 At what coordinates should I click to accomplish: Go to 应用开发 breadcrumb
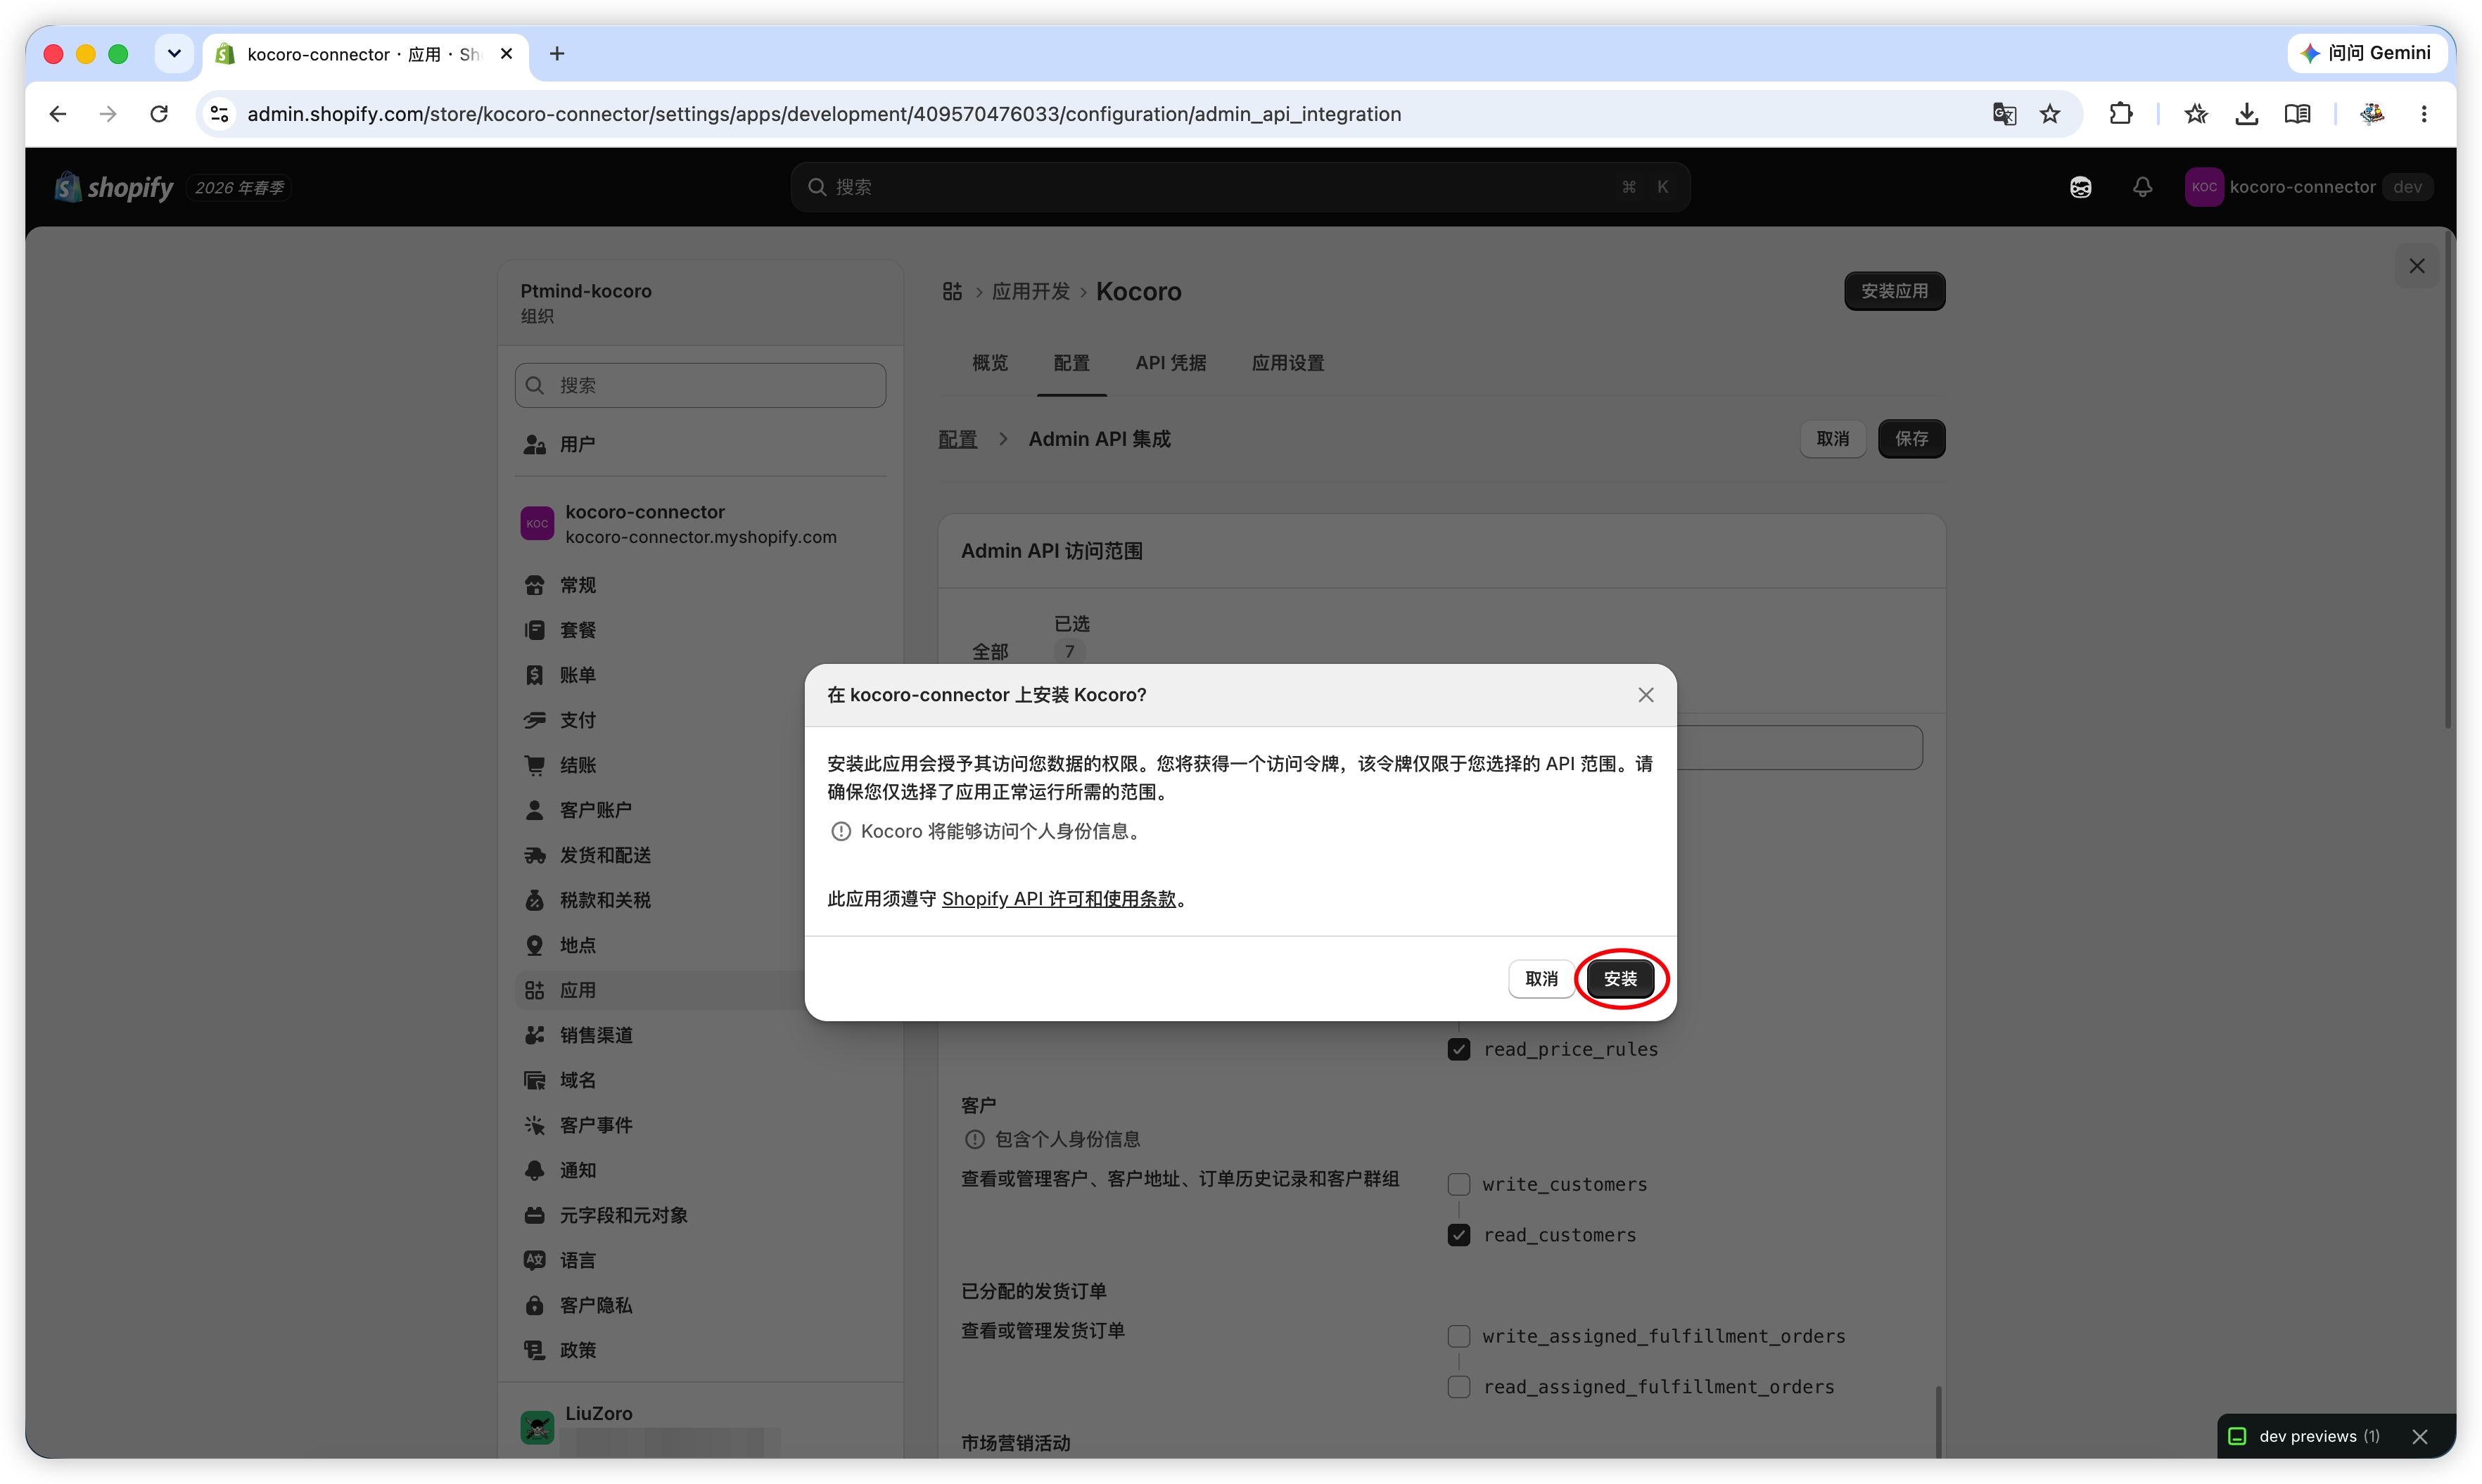click(1031, 291)
